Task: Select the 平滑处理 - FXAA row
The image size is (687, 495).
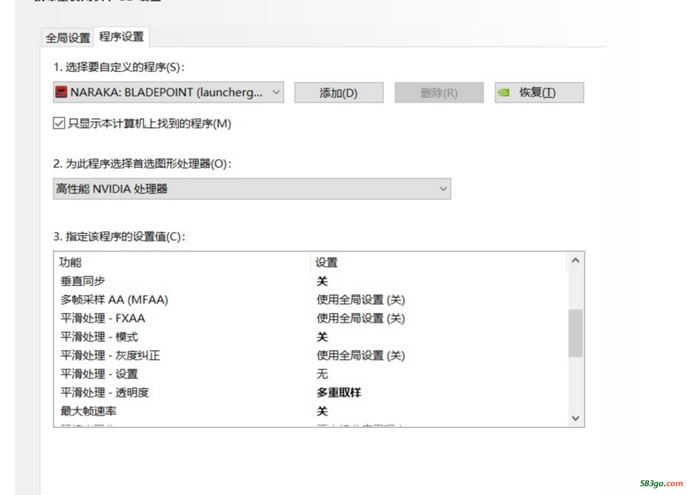Action: (310, 318)
